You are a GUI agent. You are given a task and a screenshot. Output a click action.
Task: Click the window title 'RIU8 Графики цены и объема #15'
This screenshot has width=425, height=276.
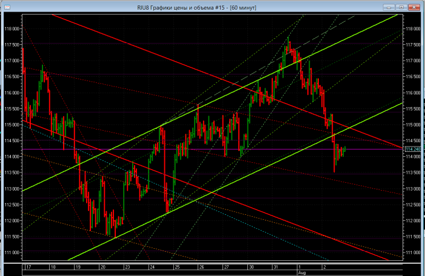[181, 8]
